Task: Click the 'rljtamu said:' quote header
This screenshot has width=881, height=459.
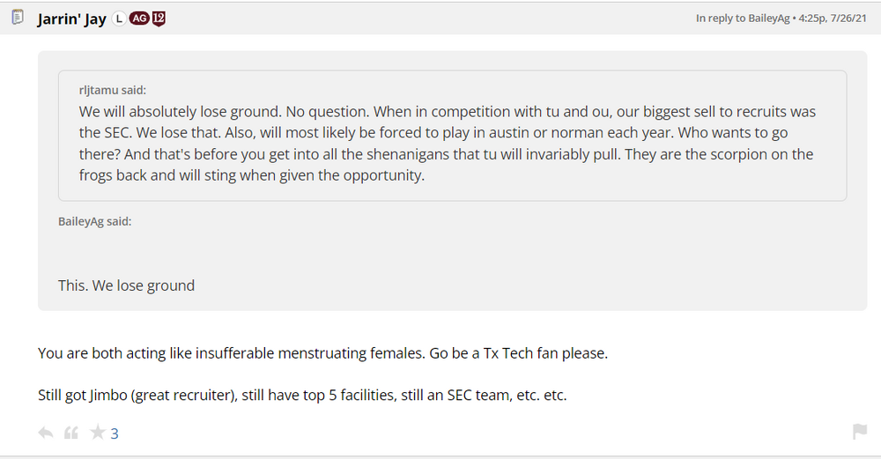Action: click(x=113, y=91)
